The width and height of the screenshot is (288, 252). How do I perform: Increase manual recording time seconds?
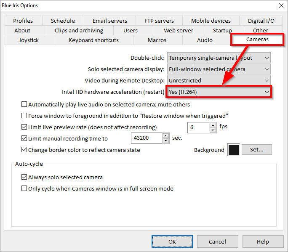pyautogui.click(x=165, y=136)
